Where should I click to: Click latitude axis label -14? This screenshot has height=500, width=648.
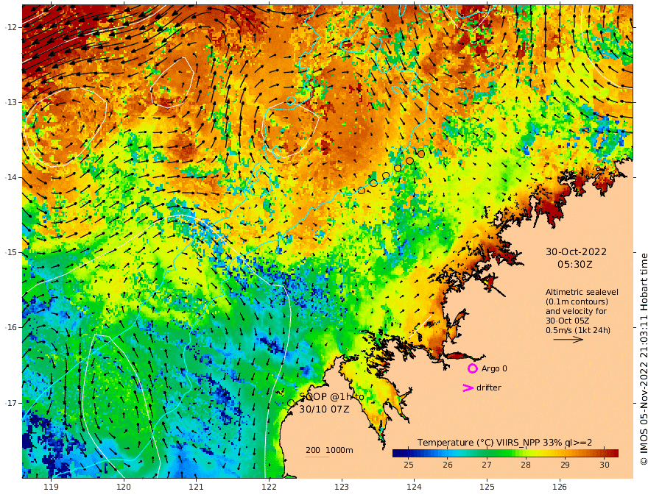pos(11,177)
